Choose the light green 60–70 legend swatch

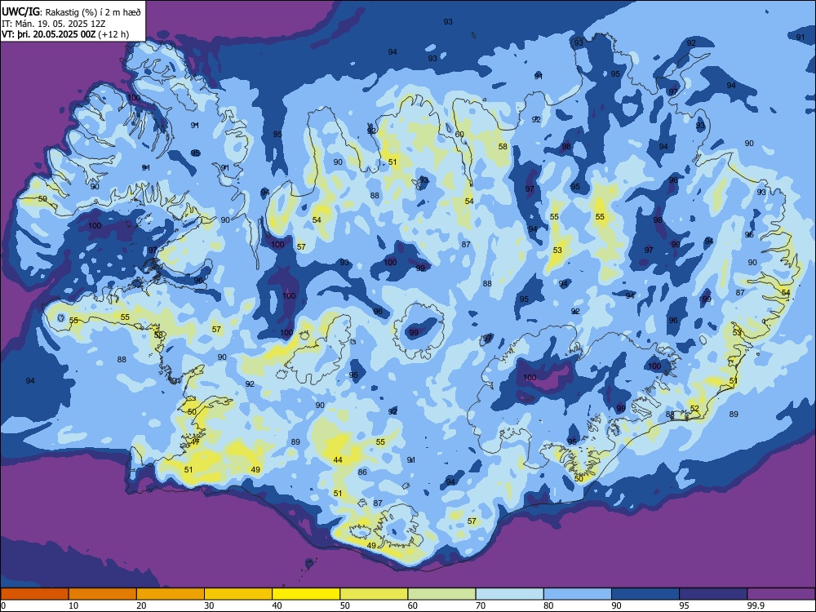[441, 594]
